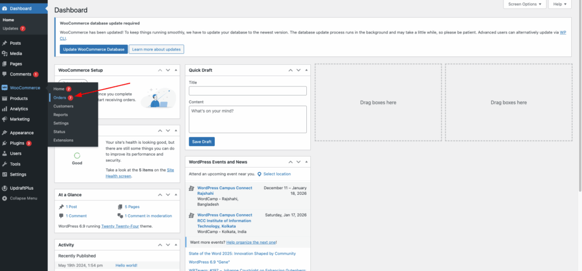This screenshot has height=271, width=582.
Task: Open the WP CLI link in the notice
Action: [x=563, y=32]
